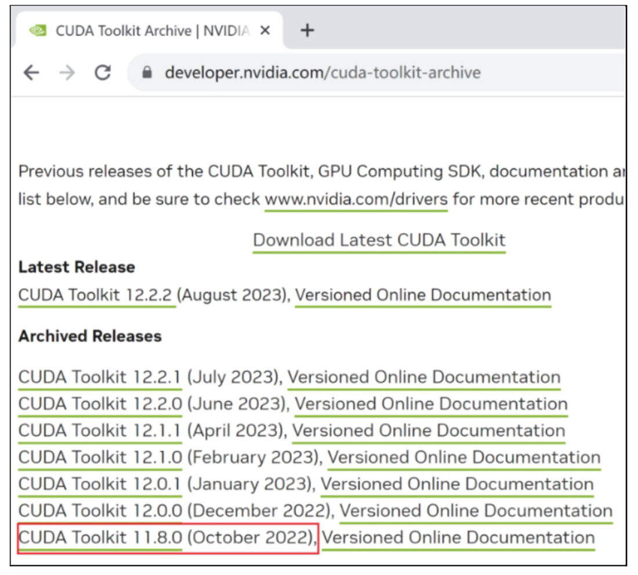The height and width of the screenshot is (575, 638).
Task: Open CUDA Toolkit 12.1.1 archived release
Action: [100, 431]
